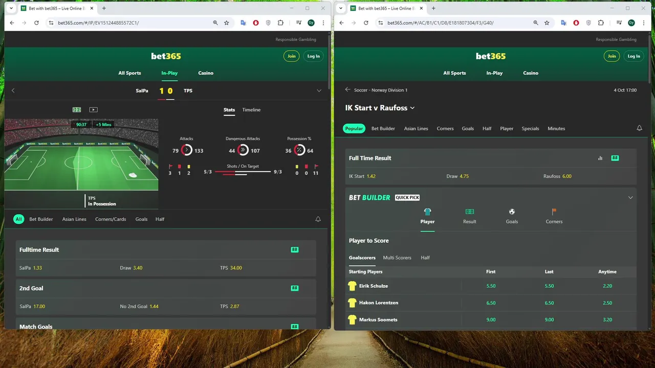The height and width of the screenshot is (368, 655).
Task: Click back chevron left of SalPa score
Action: (x=13, y=90)
